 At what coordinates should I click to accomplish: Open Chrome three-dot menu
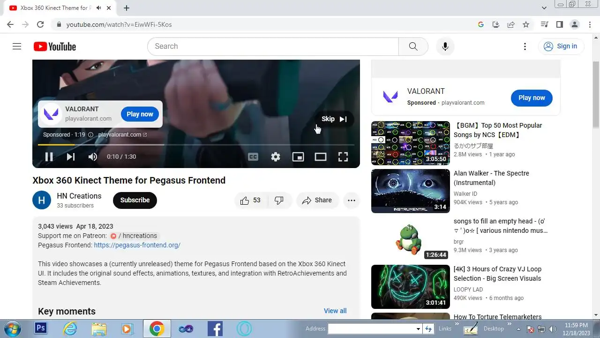(x=589, y=24)
